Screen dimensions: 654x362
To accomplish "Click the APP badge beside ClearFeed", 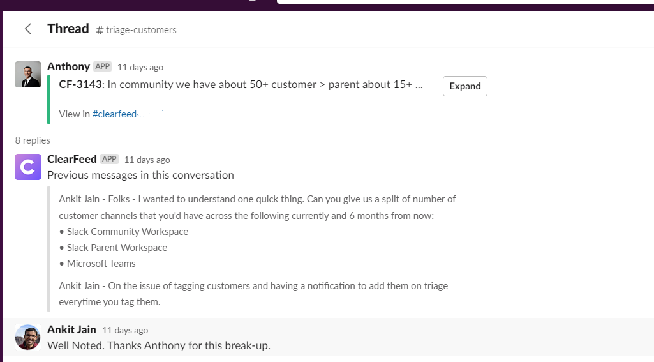I will (x=110, y=159).
